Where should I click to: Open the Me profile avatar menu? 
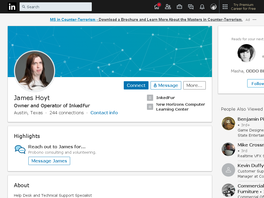pyautogui.click(x=213, y=7)
